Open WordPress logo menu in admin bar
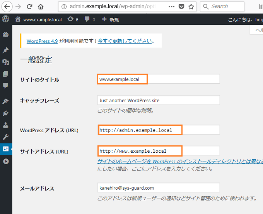This screenshot has height=214, width=263. 5,19
